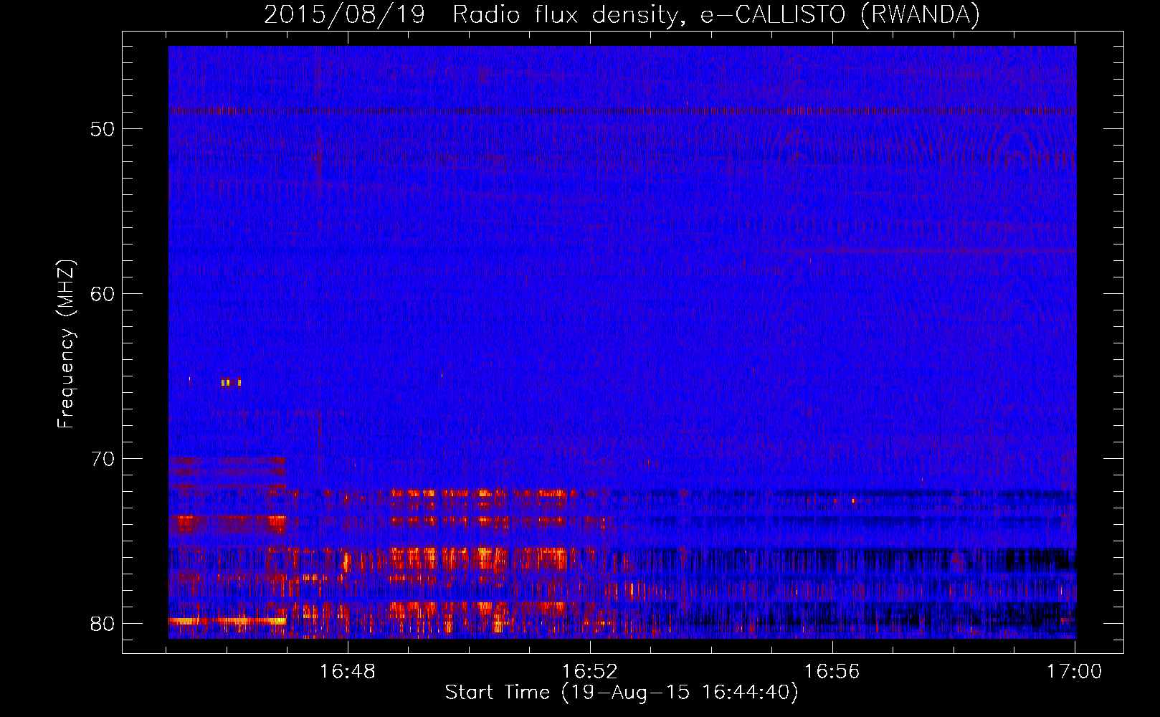Screen dimensions: 1160x717
Task: Click the 17:00 time tick label
Action: [x=1074, y=671]
